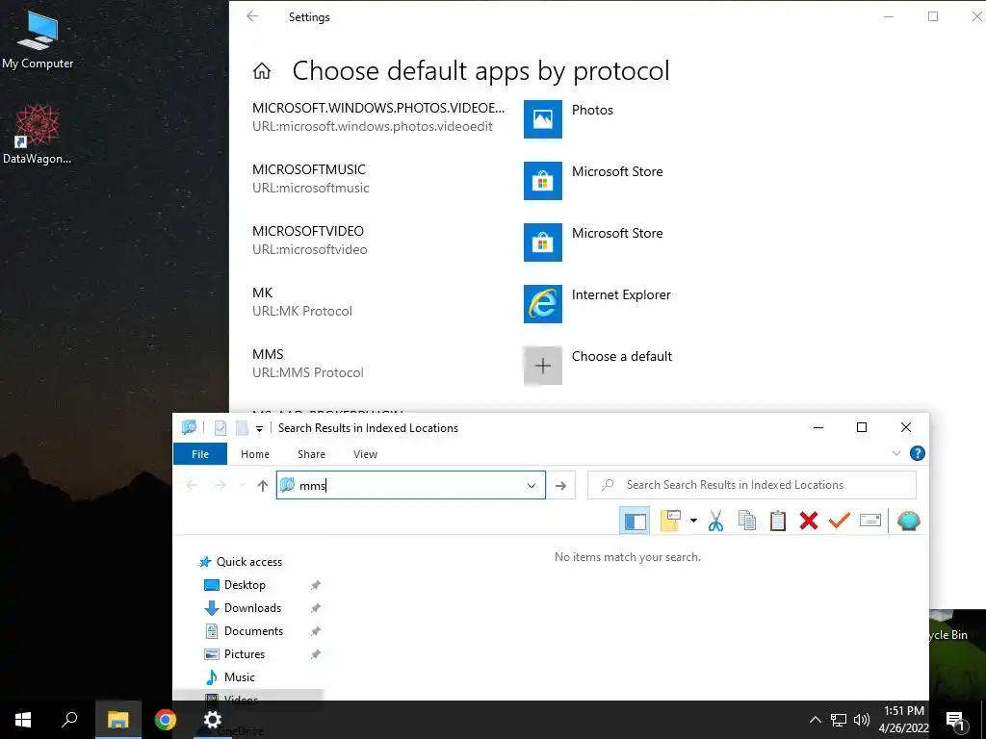Viewport: 986px width, 739px height.
Task: Click the Explorer up one level arrow
Action: 263,485
